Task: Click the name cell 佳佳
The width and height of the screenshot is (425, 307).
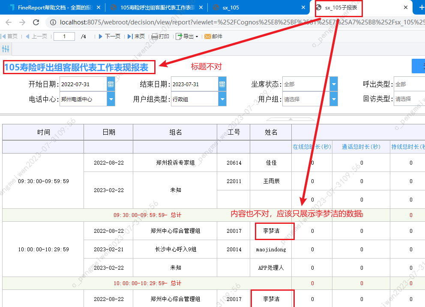Action: (271, 163)
